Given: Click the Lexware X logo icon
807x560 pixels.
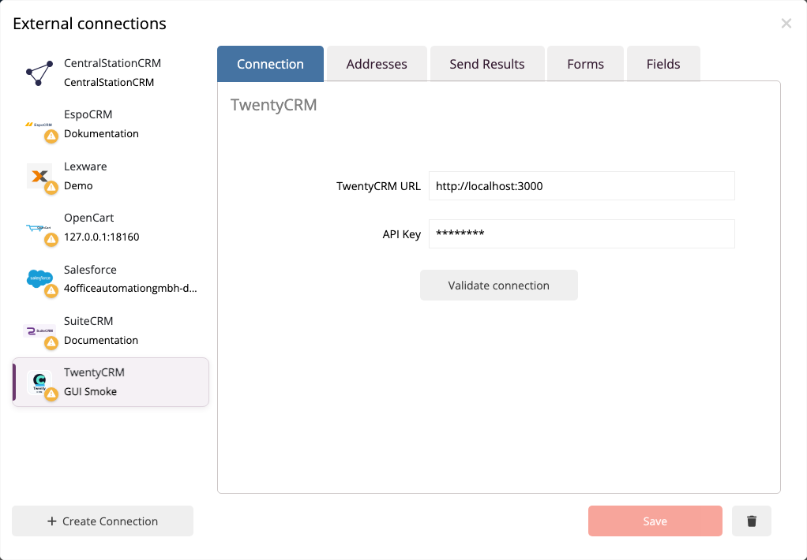Looking at the screenshot, I should click(x=39, y=176).
